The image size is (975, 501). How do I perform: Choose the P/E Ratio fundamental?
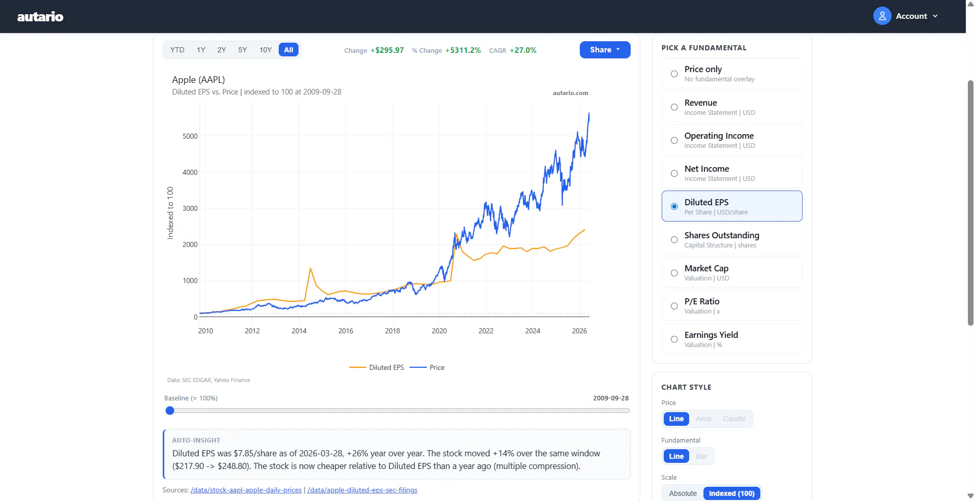pyautogui.click(x=732, y=305)
